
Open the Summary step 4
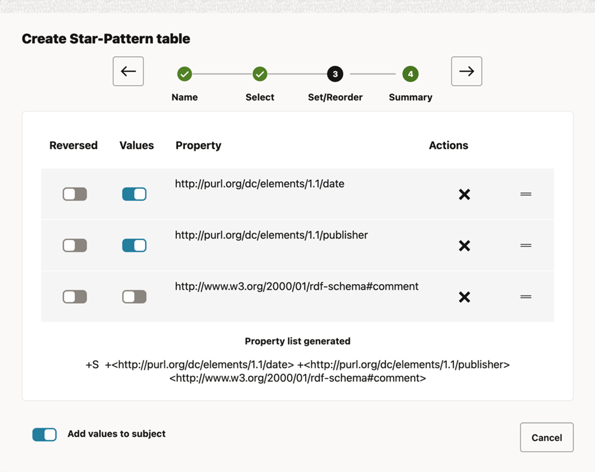pos(410,75)
